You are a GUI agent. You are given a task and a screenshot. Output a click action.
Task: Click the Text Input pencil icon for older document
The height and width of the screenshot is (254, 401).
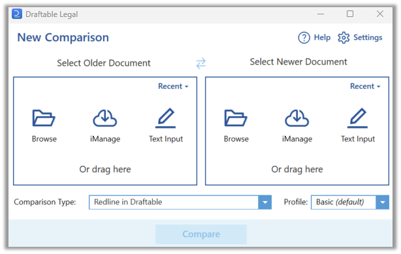point(166,118)
